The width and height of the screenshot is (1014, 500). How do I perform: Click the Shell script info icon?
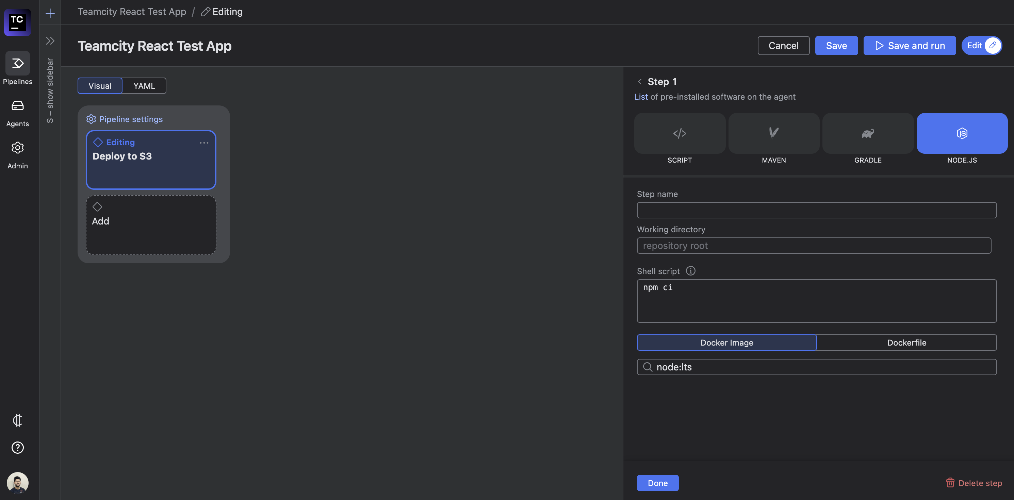click(x=690, y=271)
